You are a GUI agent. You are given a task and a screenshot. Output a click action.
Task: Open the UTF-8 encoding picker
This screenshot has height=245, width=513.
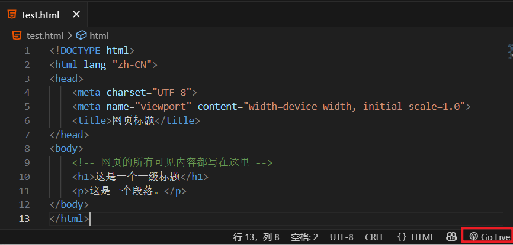click(x=341, y=237)
